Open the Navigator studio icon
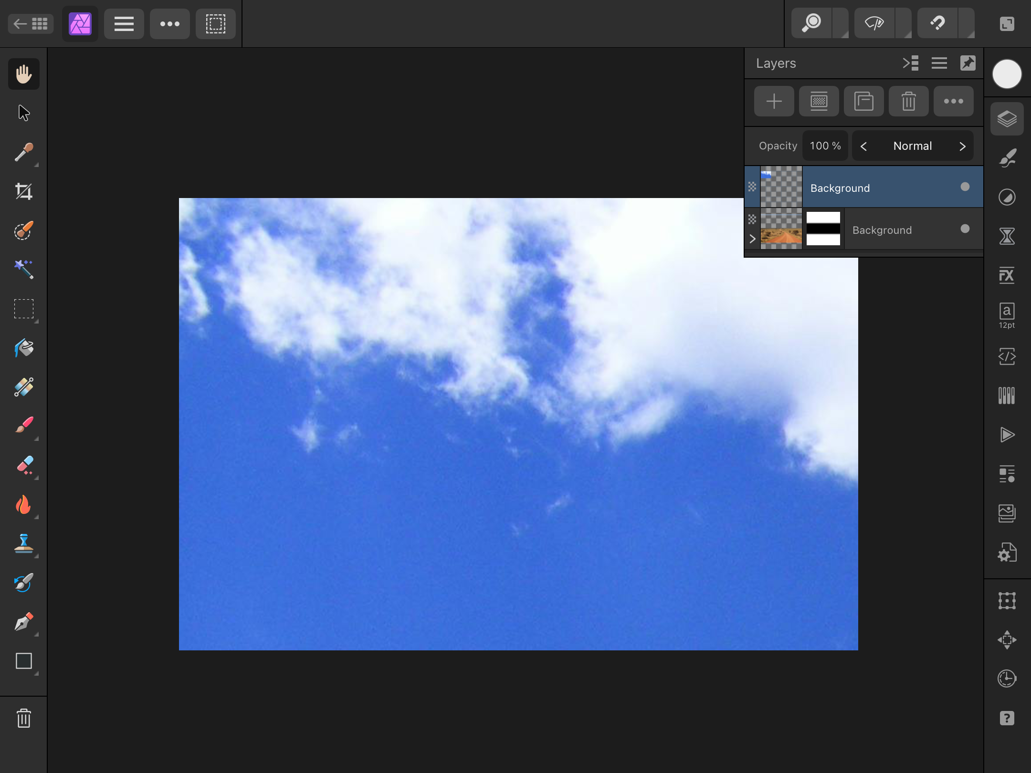 pyautogui.click(x=1007, y=640)
